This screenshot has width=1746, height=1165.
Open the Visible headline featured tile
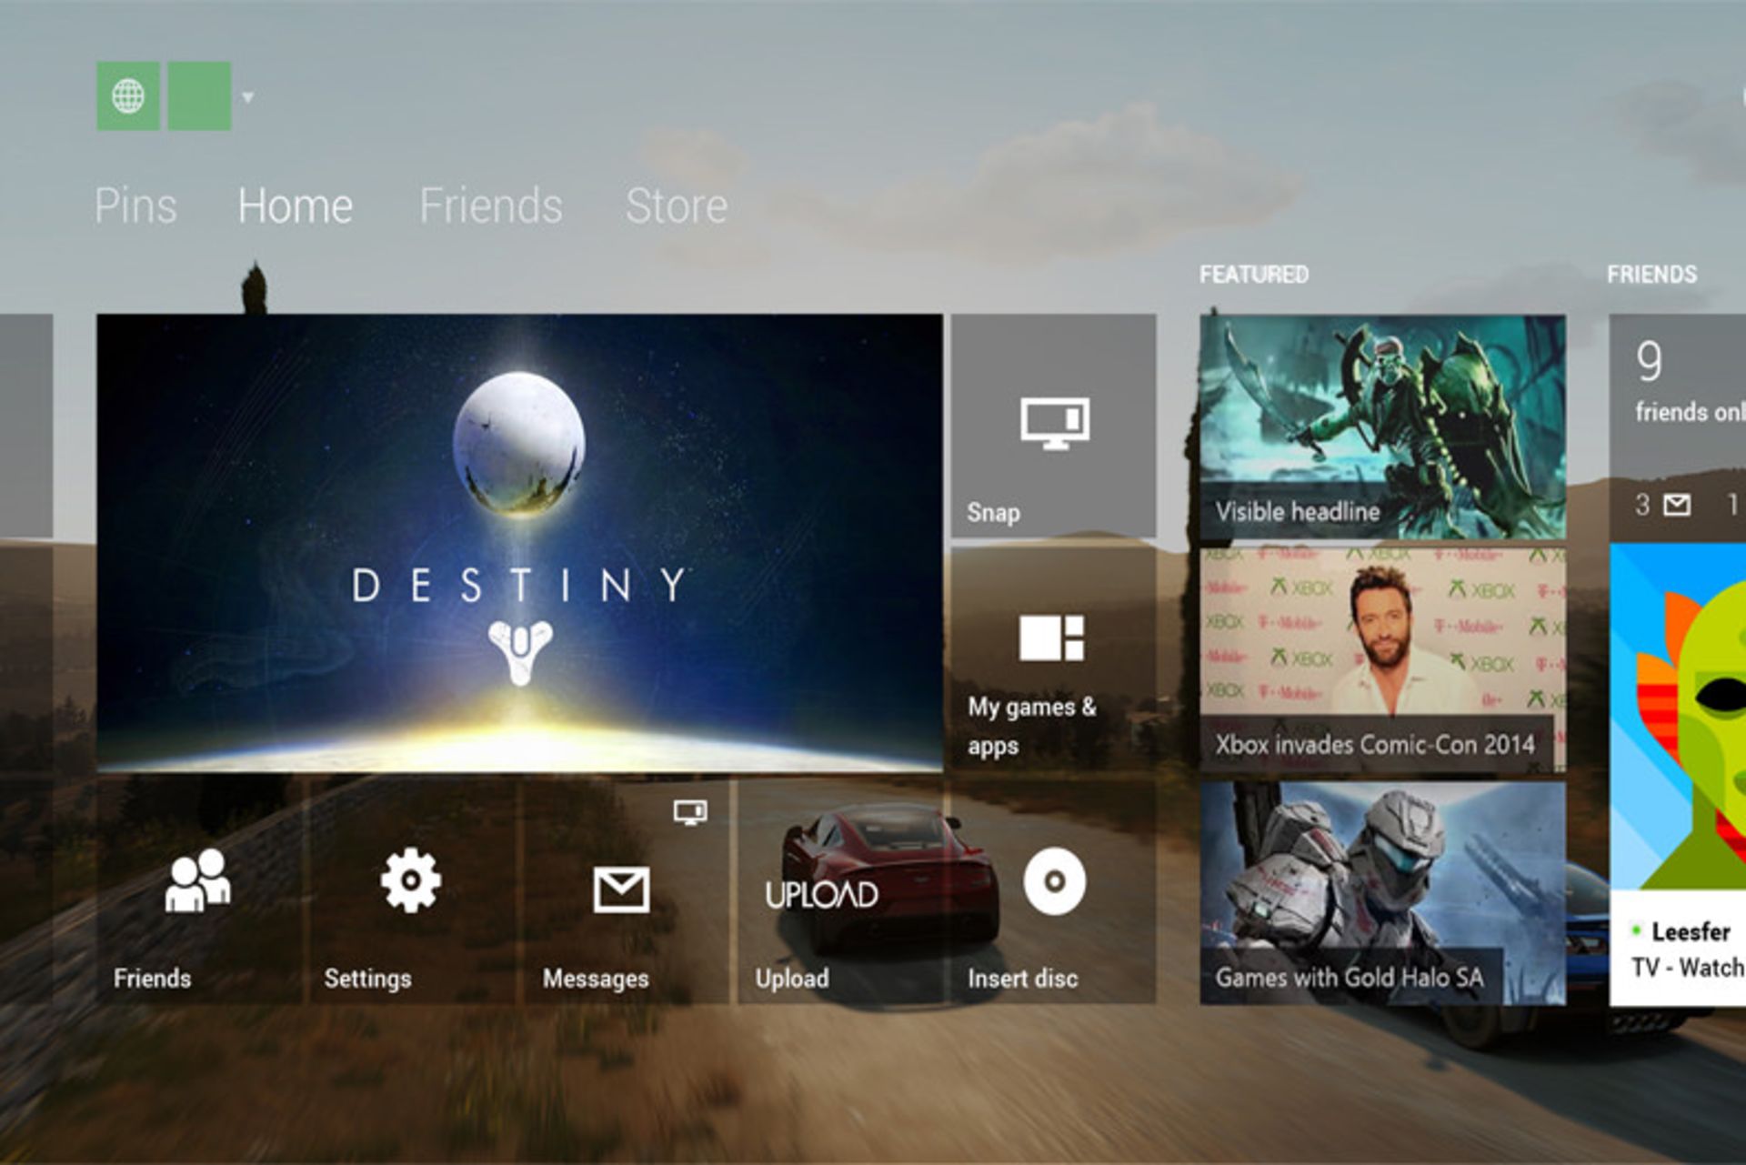coord(1382,427)
